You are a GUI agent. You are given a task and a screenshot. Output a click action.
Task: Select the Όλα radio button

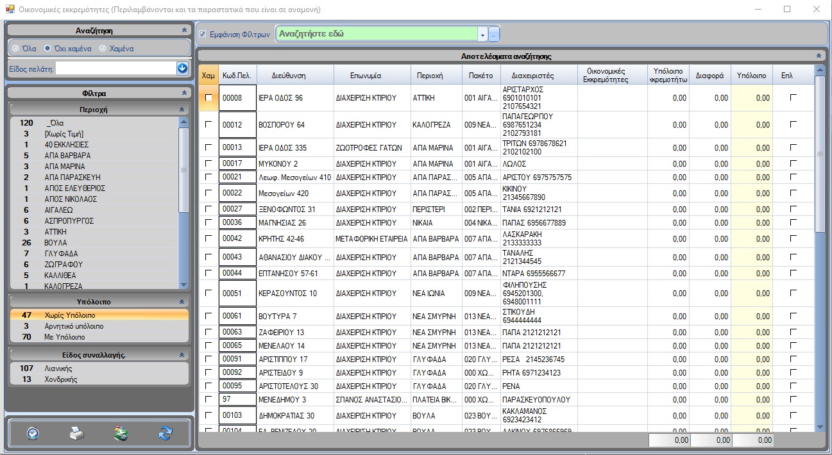click(15, 48)
